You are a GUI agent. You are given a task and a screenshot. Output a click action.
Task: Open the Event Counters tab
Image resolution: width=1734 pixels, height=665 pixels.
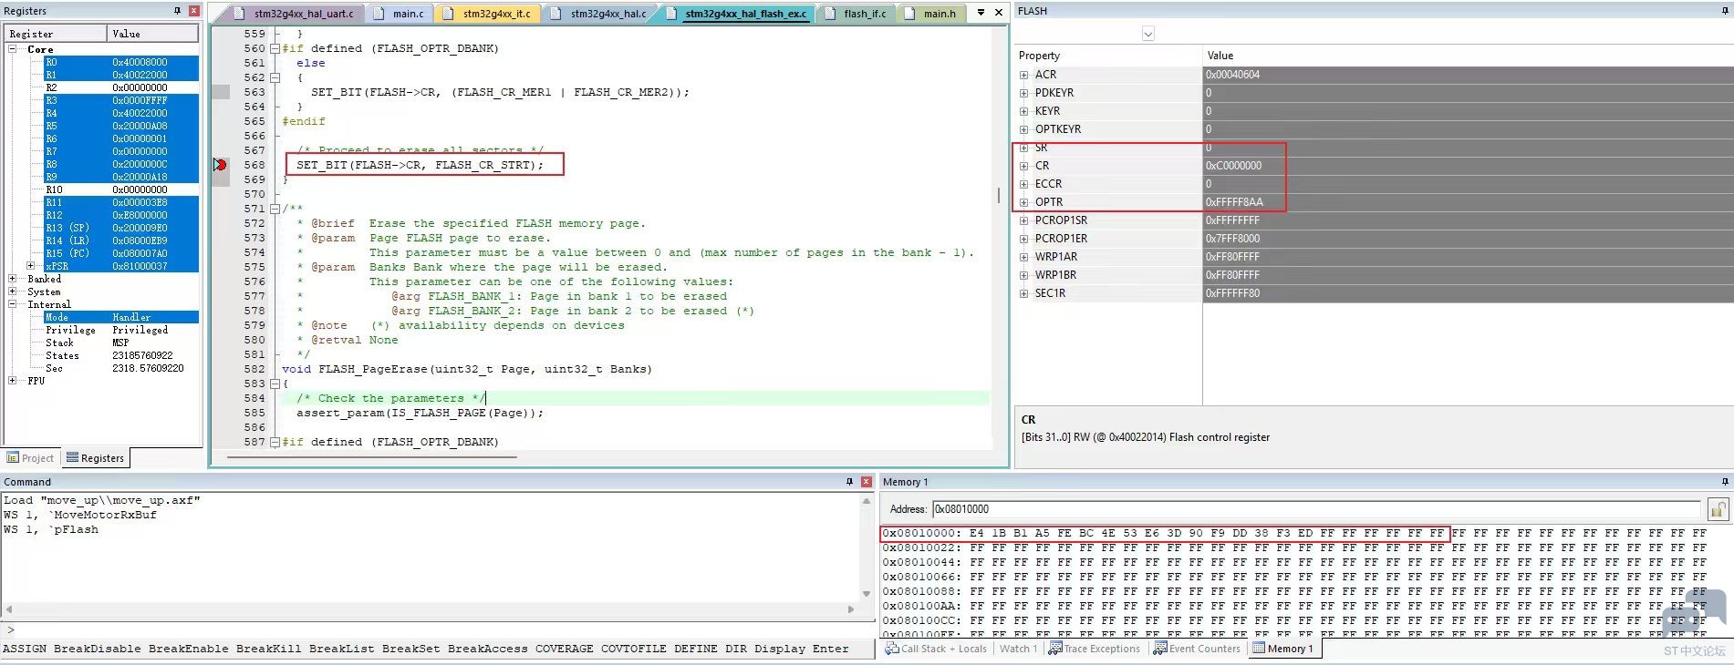(1197, 649)
